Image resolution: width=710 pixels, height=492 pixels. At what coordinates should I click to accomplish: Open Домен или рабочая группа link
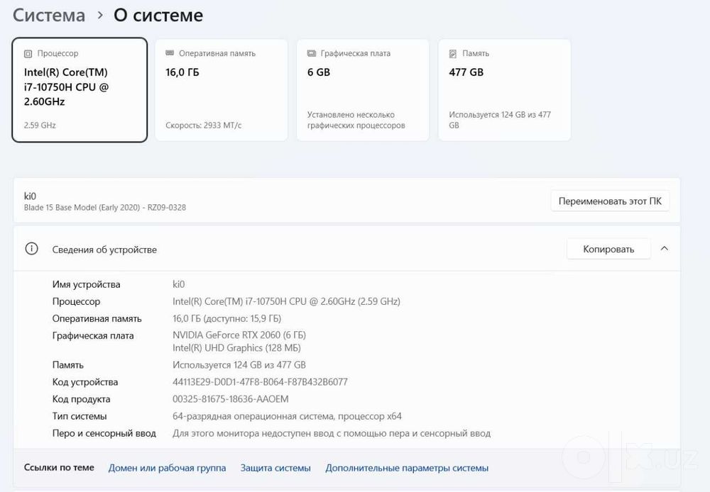click(167, 468)
